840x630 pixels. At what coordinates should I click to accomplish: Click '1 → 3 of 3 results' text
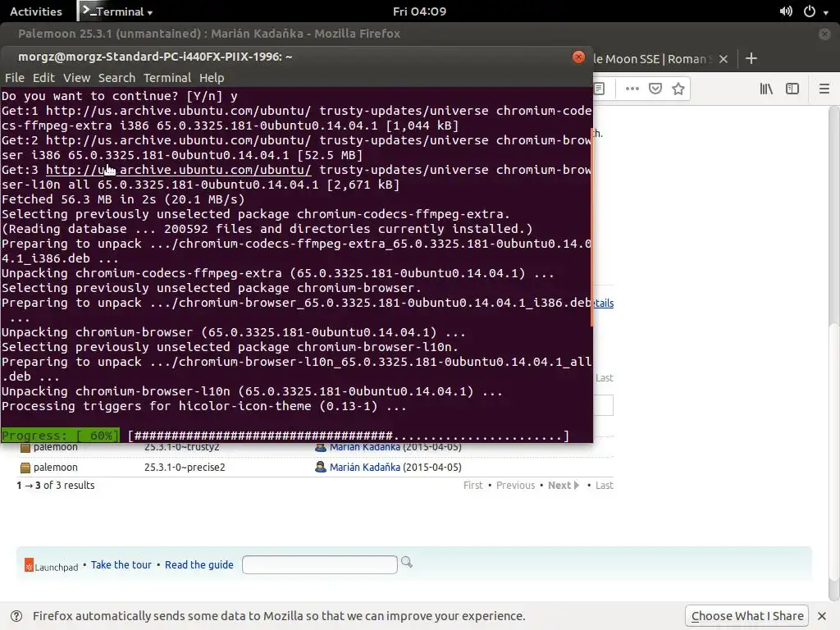(x=56, y=486)
